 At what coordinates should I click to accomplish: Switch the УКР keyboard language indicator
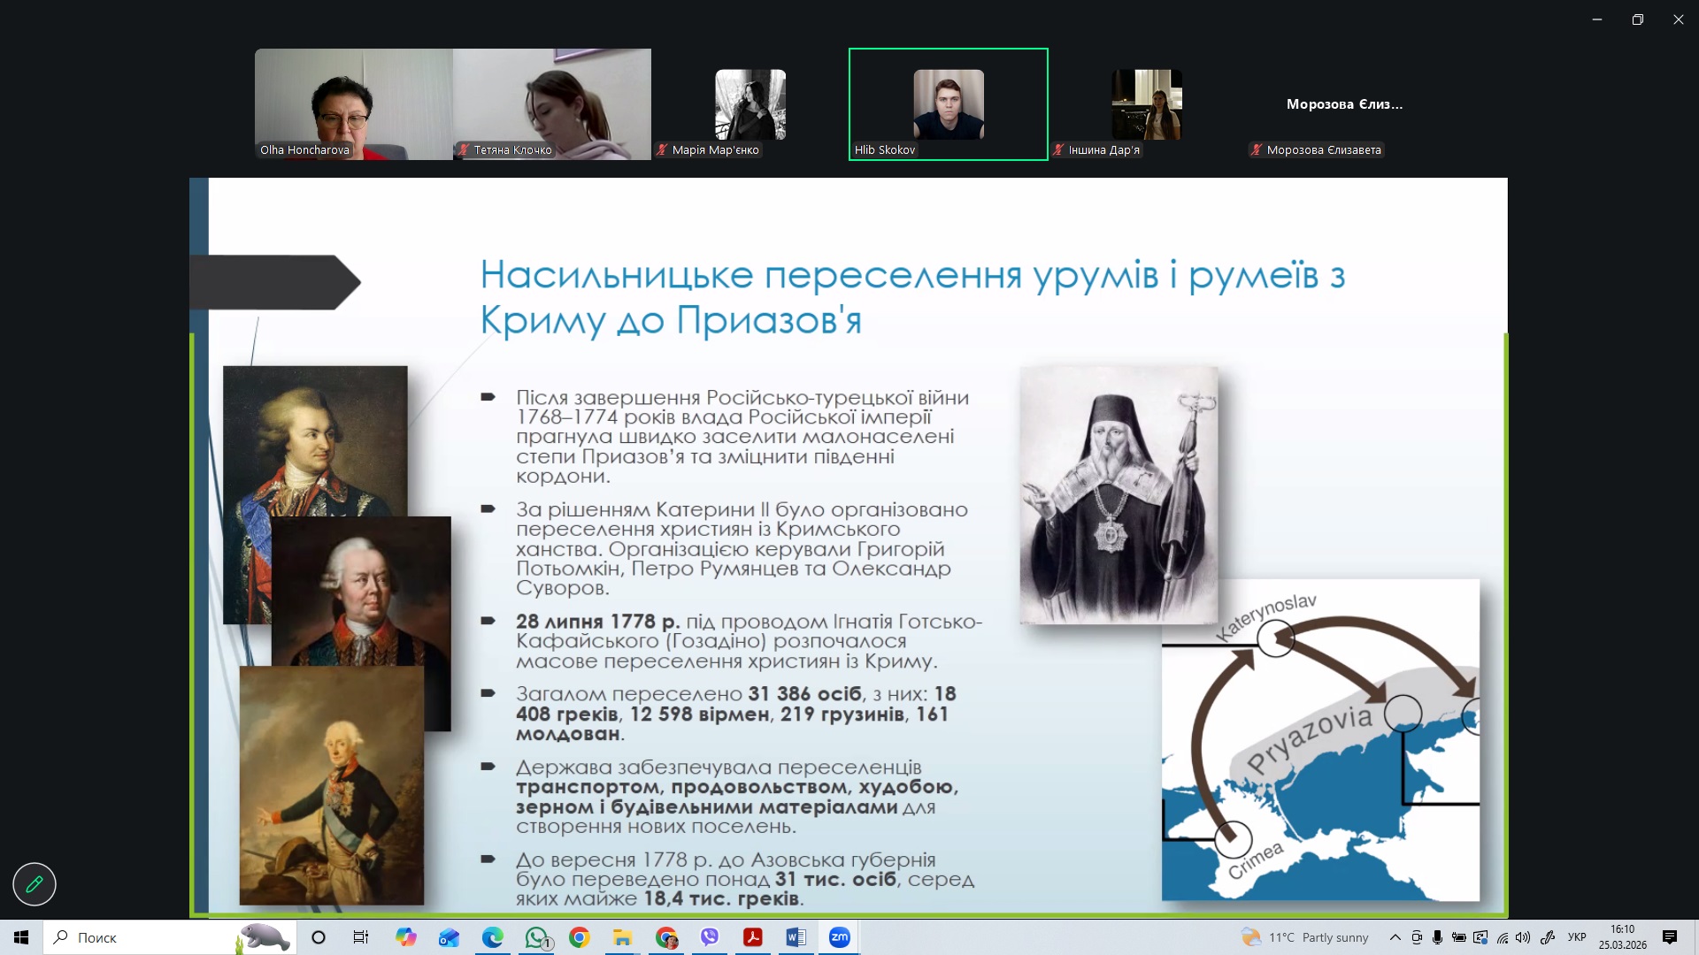pos(1577,937)
